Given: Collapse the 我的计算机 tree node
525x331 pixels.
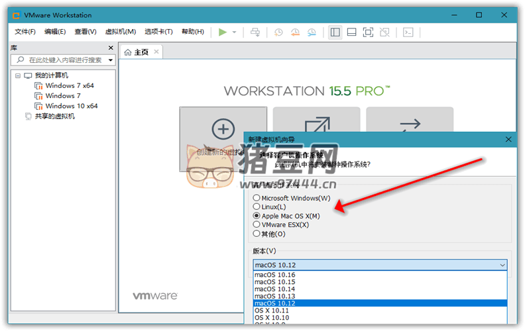Looking at the screenshot, I should (17, 75).
